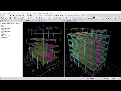Expand the Named Plots tree node
Image resolution: width=121 pixels, height=91 pixels.
[1, 37]
